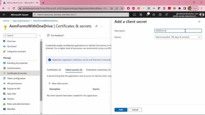Click the Description column header
This screenshot has height=115, width=205.
pos(55,89)
